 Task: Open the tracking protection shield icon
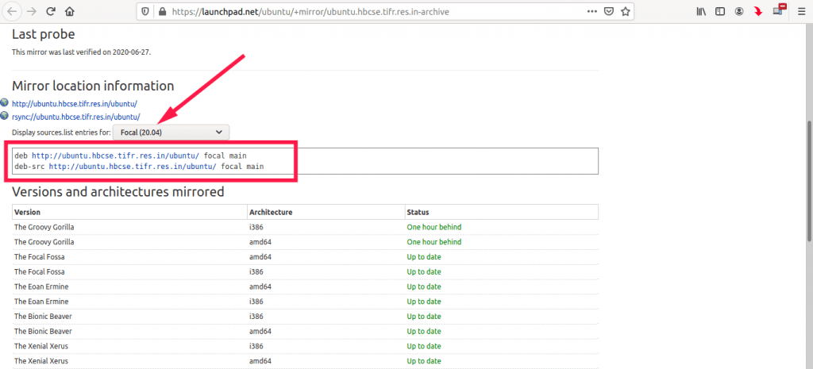pos(144,12)
